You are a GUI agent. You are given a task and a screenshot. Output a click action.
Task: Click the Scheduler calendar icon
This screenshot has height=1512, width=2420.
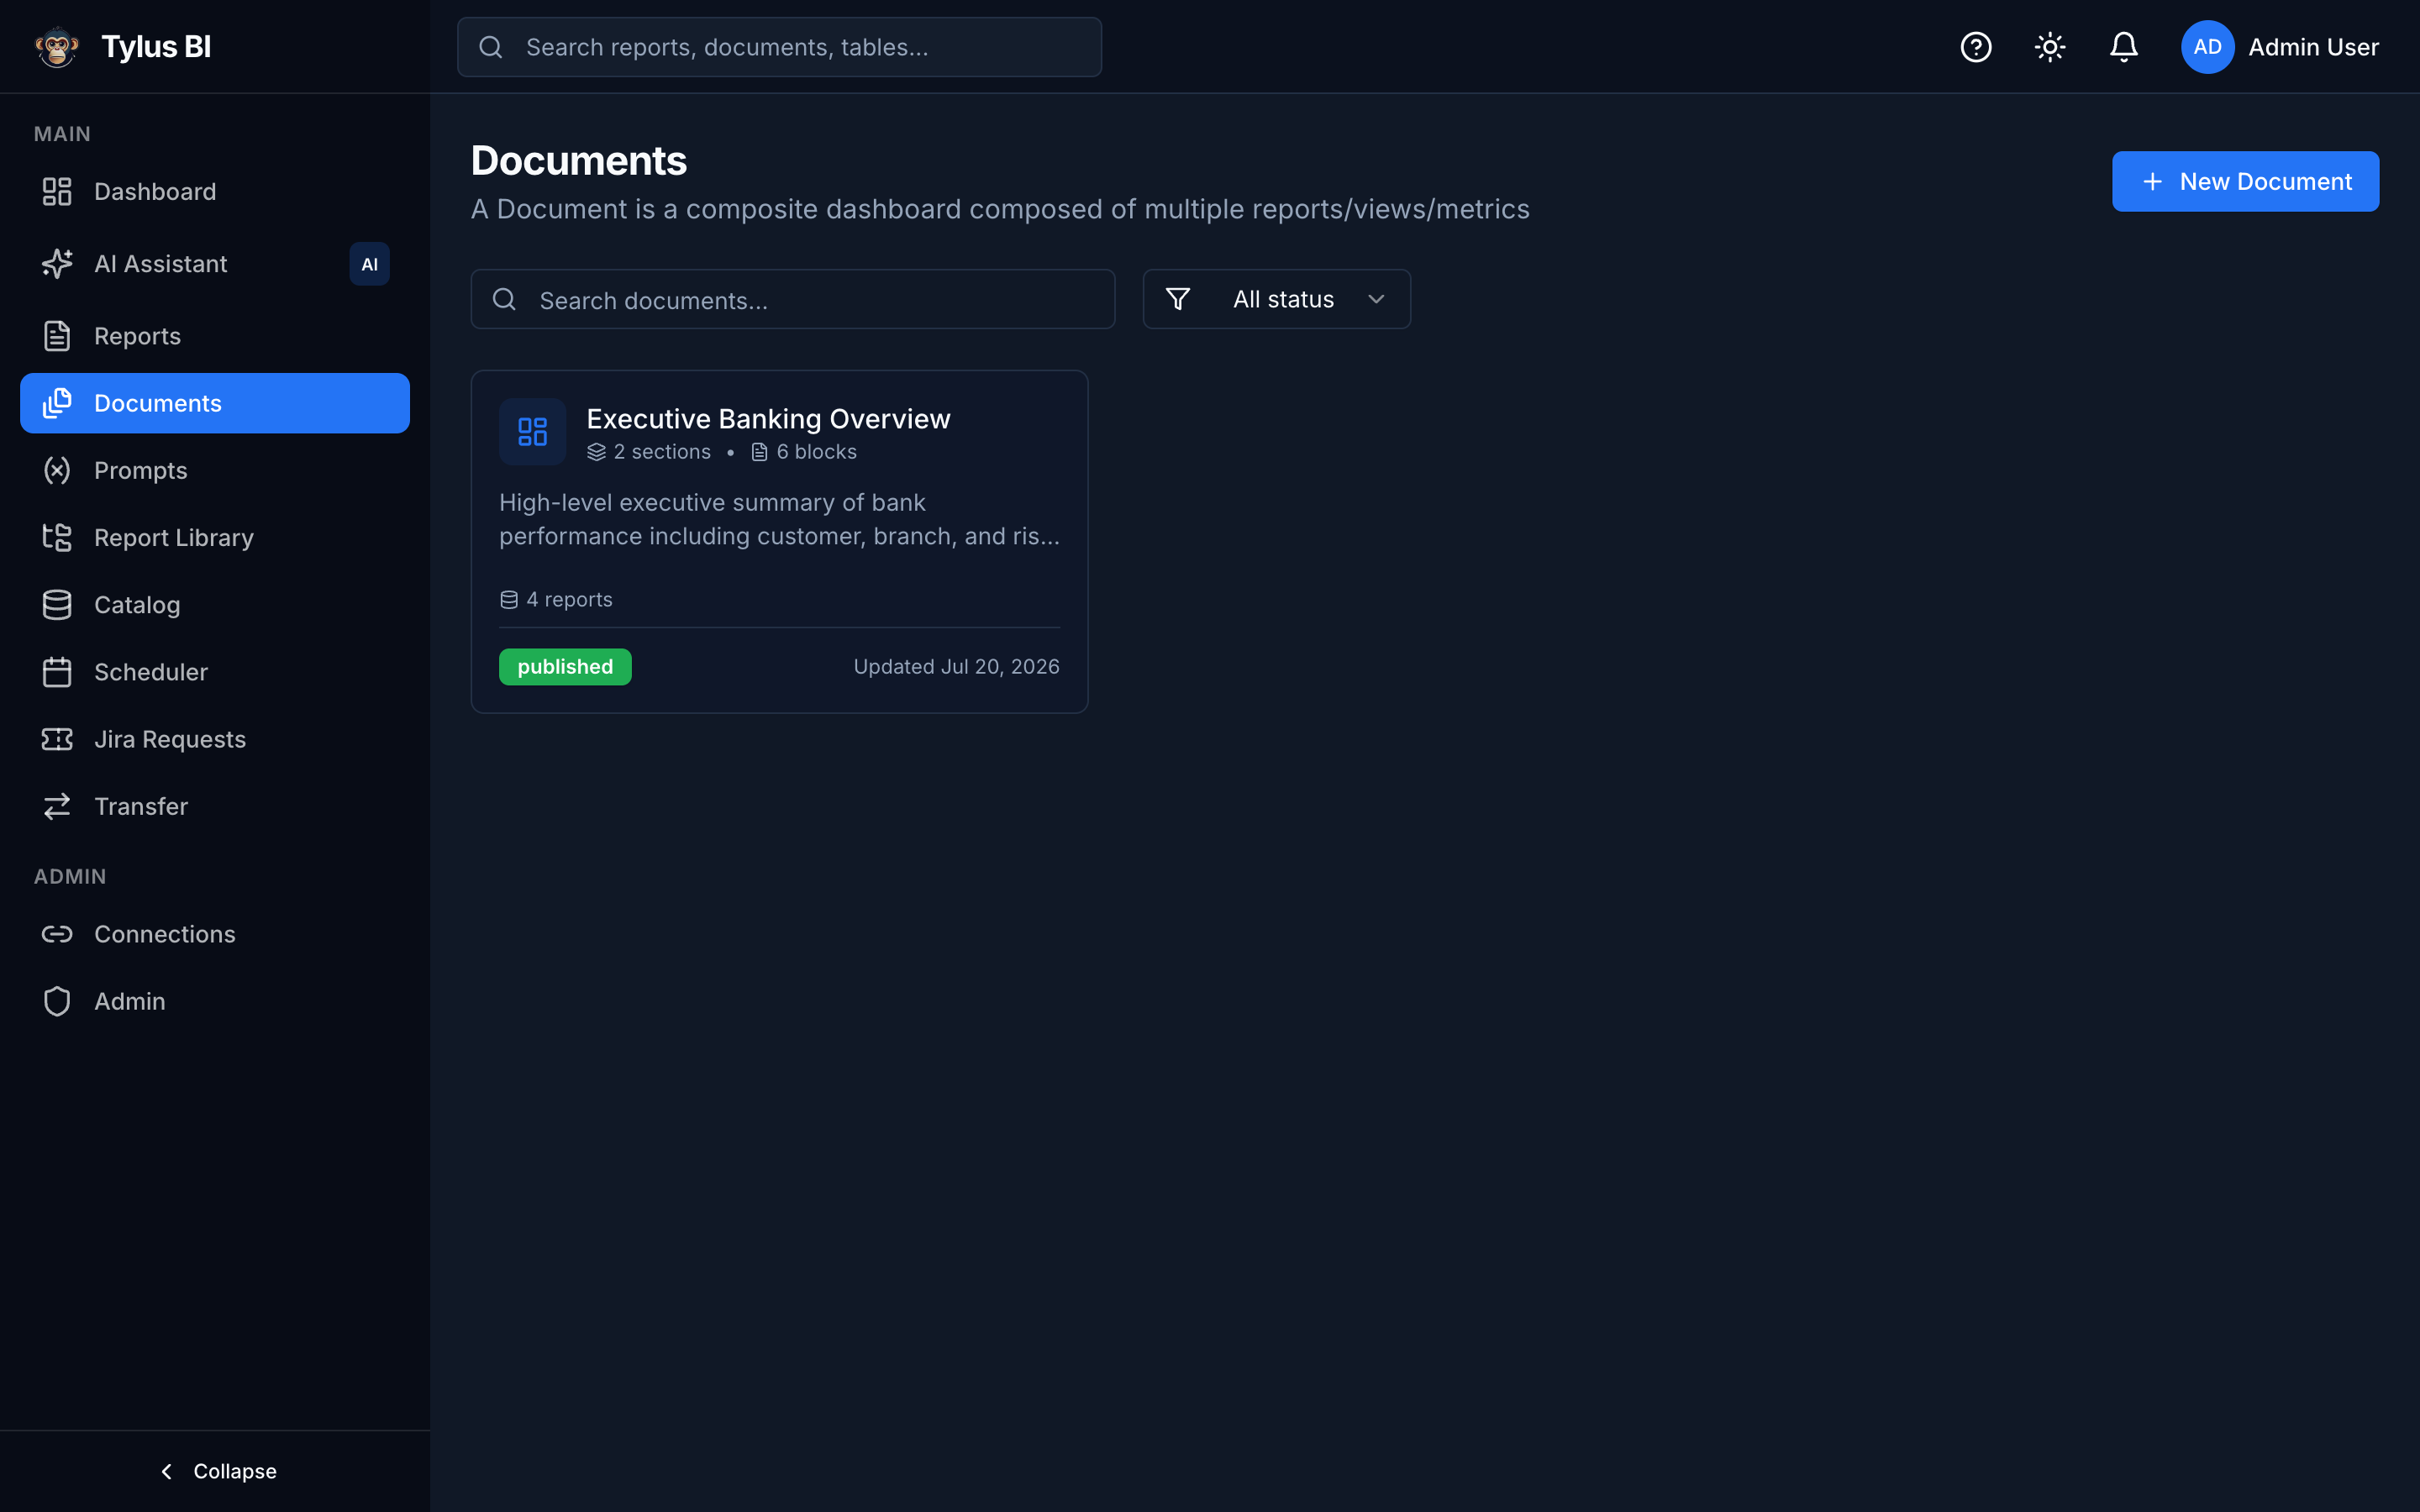coord(57,672)
